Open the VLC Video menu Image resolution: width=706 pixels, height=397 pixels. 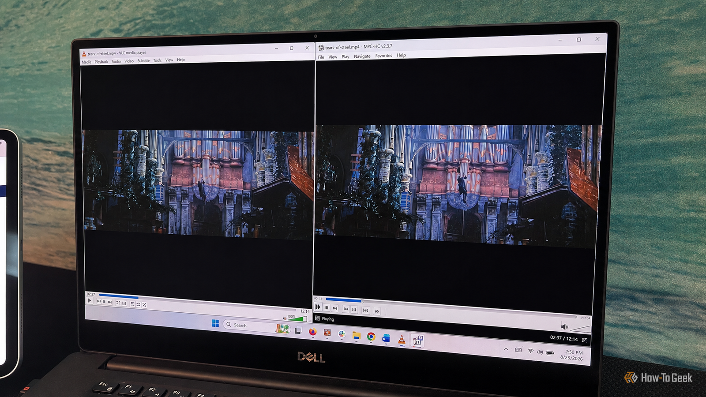point(129,61)
